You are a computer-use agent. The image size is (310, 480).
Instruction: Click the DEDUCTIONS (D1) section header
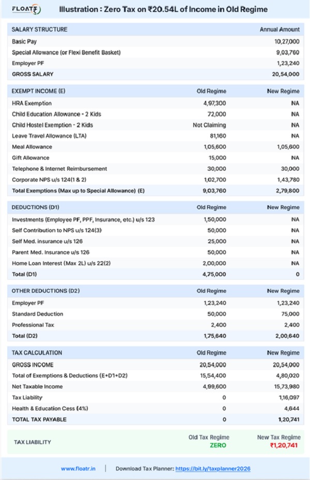click(x=35, y=207)
